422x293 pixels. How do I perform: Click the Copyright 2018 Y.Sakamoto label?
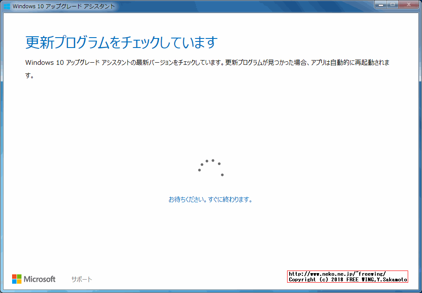pyautogui.click(x=347, y=279)
